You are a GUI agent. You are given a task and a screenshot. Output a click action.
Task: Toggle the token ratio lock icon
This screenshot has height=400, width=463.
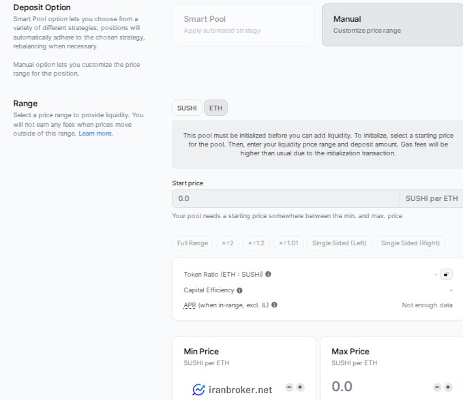point(446,275)
